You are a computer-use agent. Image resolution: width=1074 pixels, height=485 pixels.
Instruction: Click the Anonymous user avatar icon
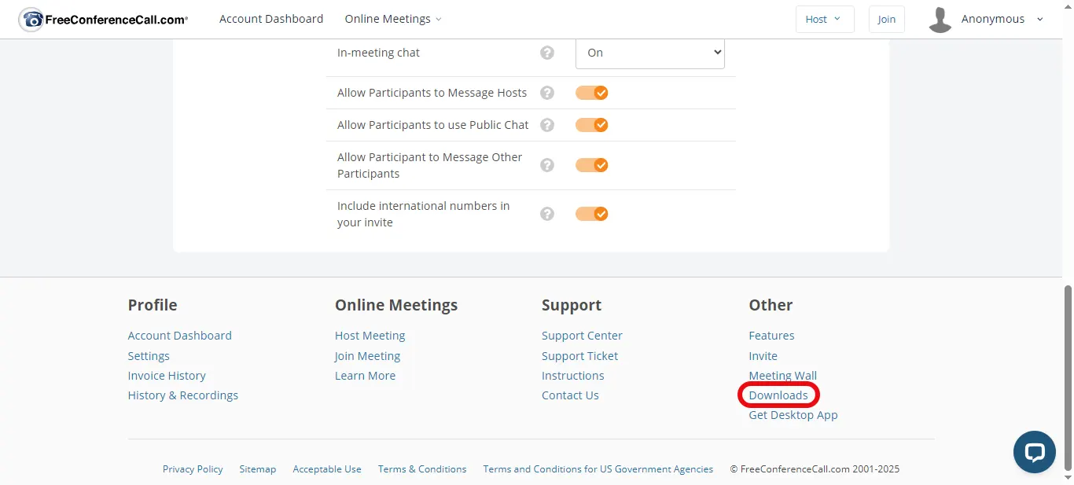tap(940, 20)
